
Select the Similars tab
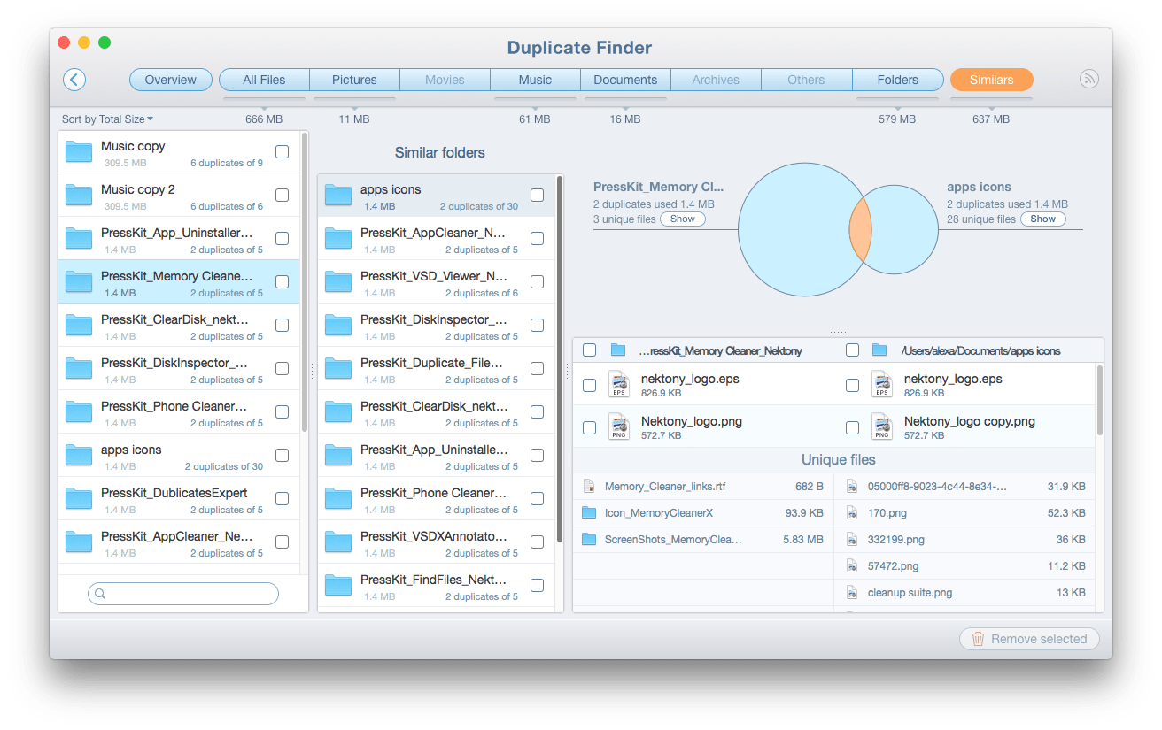tap(991, 80)
